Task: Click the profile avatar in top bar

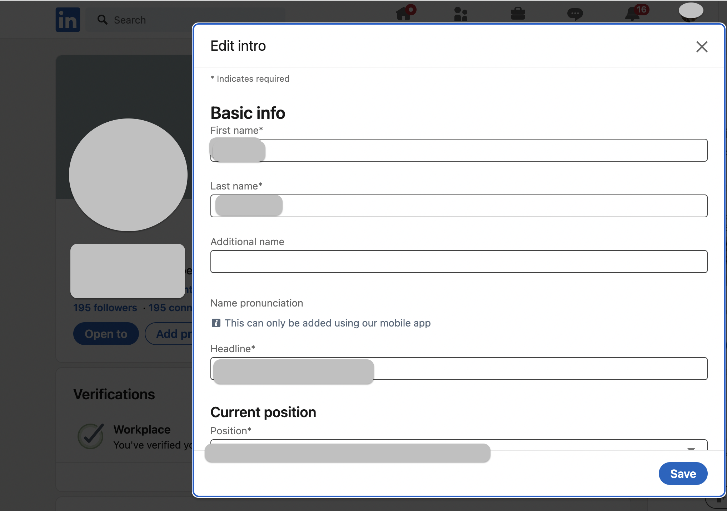Action: coord(691,11)
